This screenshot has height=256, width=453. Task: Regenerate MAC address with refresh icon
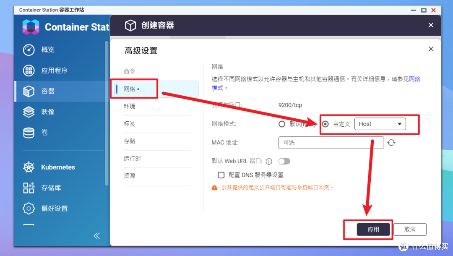pyautogui.click(x=391, y=143)
